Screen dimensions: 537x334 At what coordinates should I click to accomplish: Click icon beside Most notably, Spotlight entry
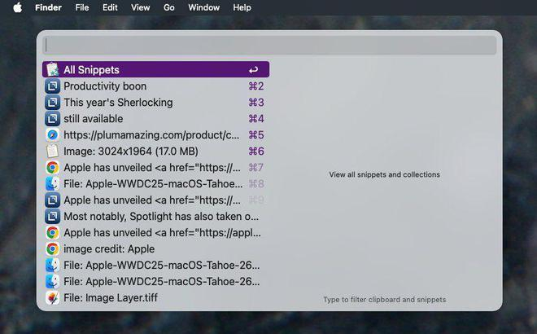point(52,217)
